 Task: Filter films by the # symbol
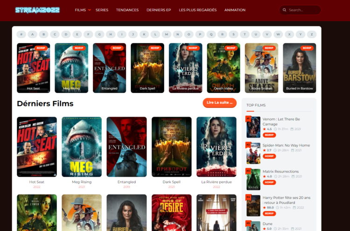[x=21, y=35]
